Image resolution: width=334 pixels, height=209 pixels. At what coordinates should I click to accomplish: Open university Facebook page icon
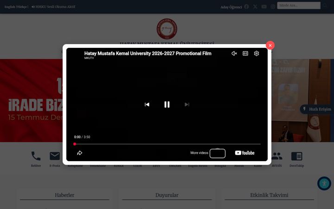tap(246, 7)
